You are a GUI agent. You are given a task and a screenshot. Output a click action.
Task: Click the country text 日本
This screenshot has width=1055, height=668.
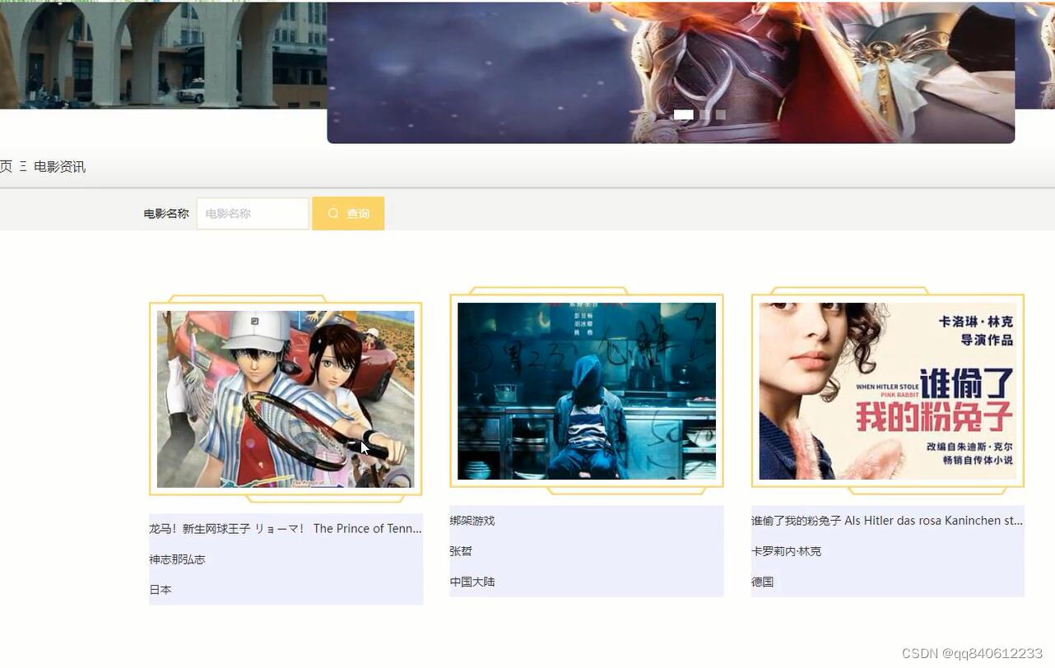point(160,590)
